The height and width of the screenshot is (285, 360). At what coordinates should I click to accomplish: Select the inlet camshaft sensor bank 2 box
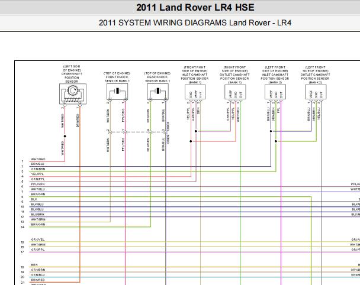(275, 92)
